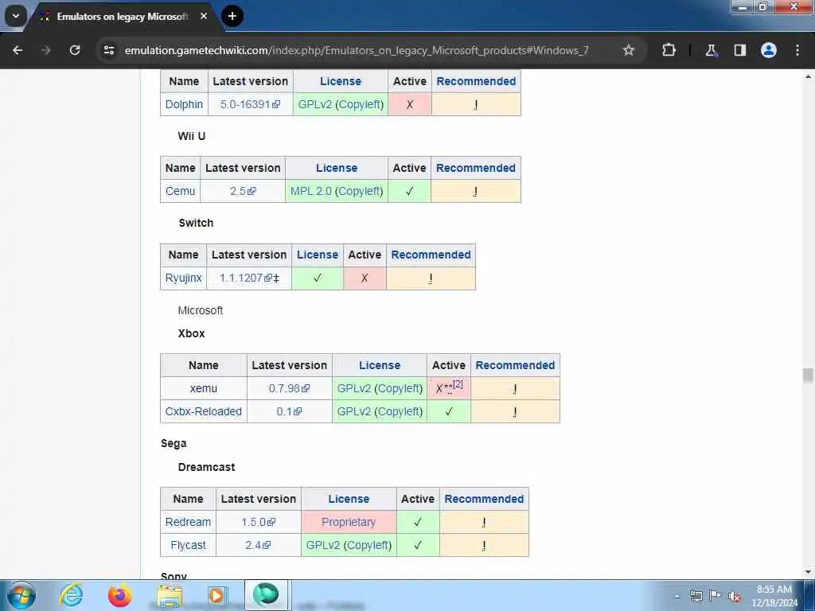Open Recommended header link in Wii U table
This screenshot has width=815, height=611.
pos(476,169)
